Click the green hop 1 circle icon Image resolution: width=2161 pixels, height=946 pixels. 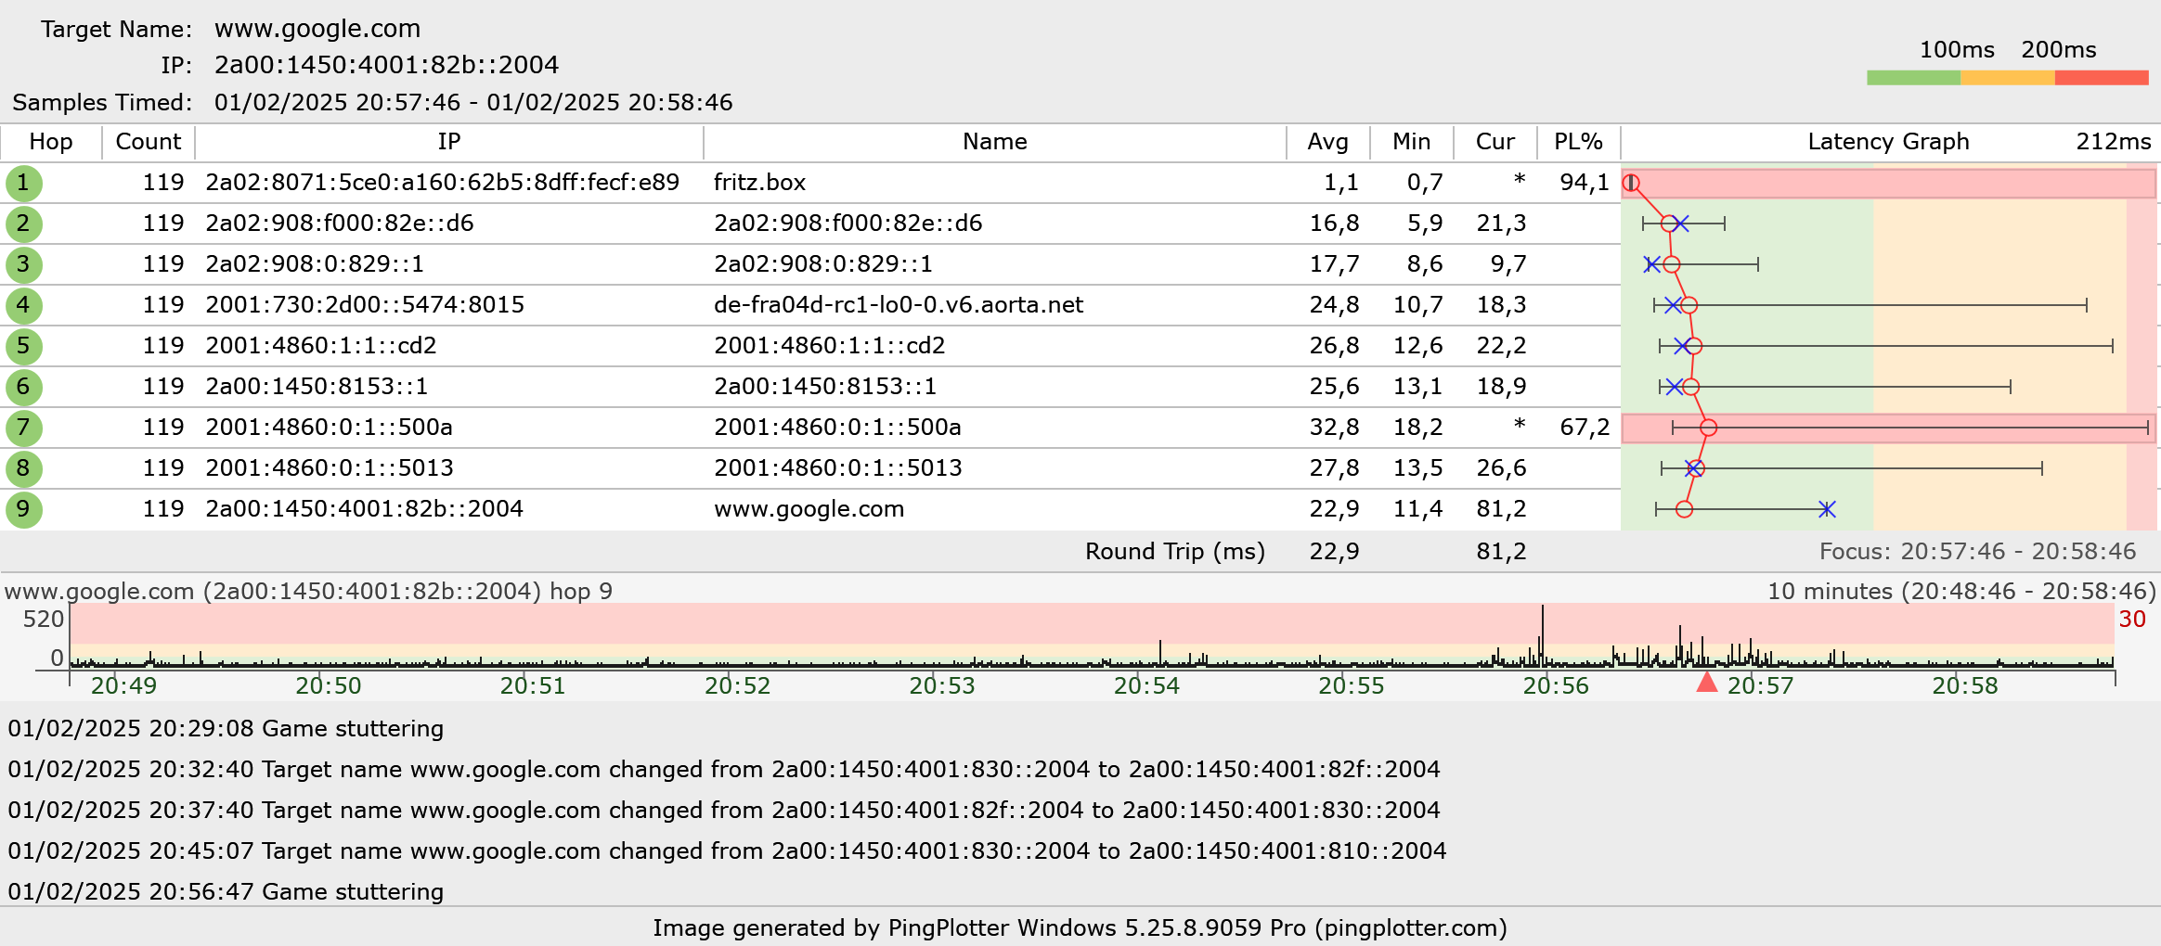[x=23, y=183]
